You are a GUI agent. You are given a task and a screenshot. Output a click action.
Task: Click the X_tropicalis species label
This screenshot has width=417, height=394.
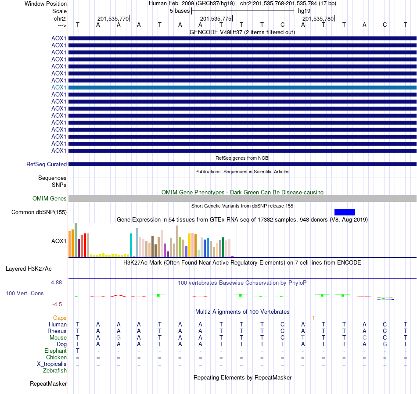[x=52, y=364]
